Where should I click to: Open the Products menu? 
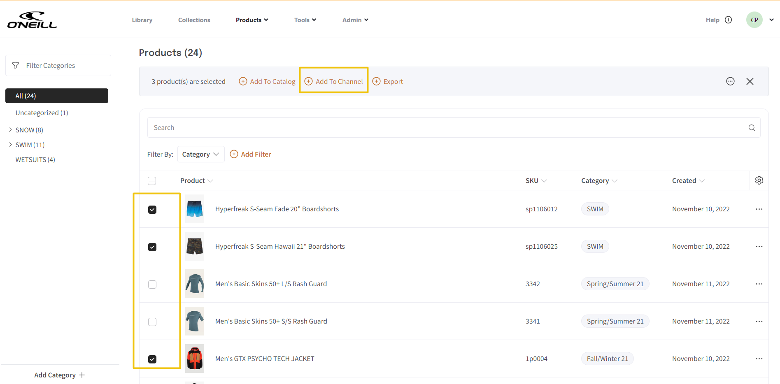coord(251,20)
